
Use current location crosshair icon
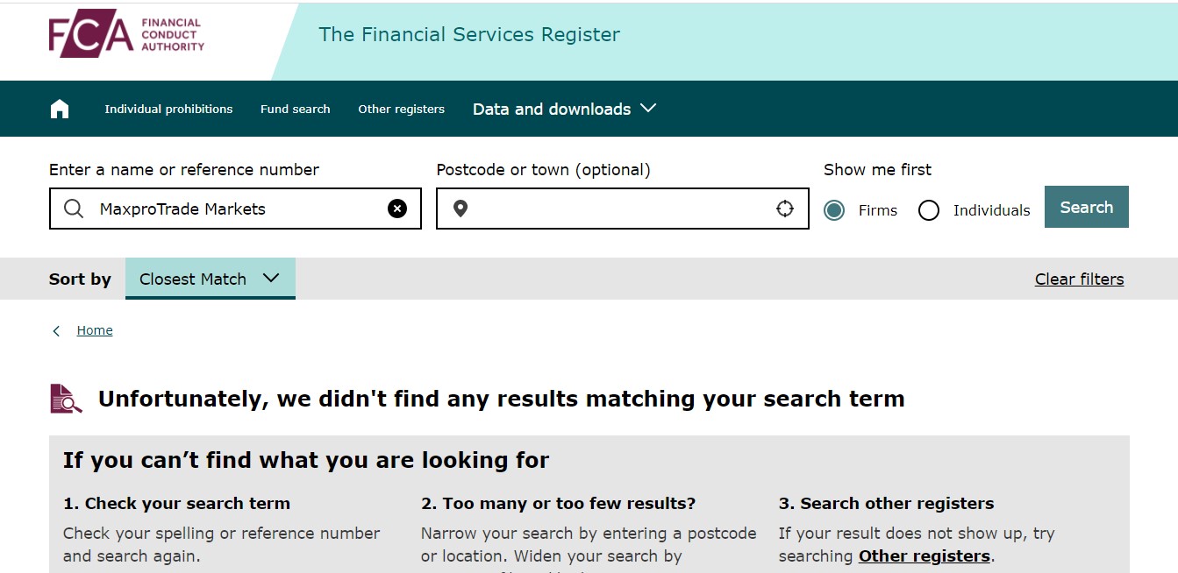tap(785, 209)
